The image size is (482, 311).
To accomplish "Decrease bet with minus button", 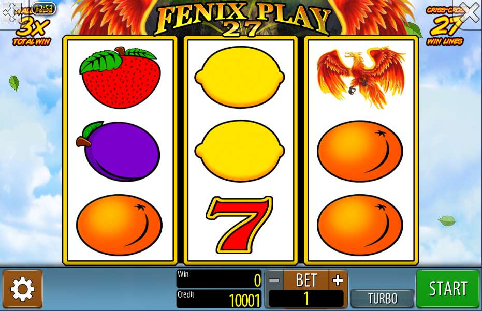I will tap(274, 280).
